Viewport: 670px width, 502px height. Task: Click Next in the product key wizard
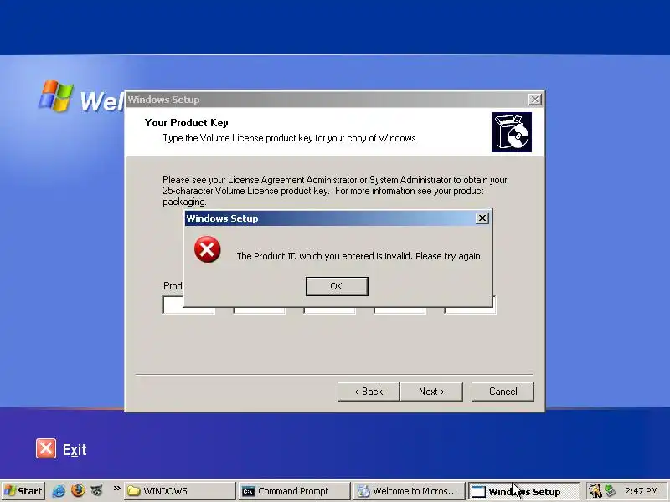coord(431,392)
